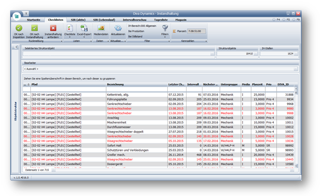Open Mediendaten in the ribbon
Viewport: 322px width, 196px height.
[x=101, y=28]
